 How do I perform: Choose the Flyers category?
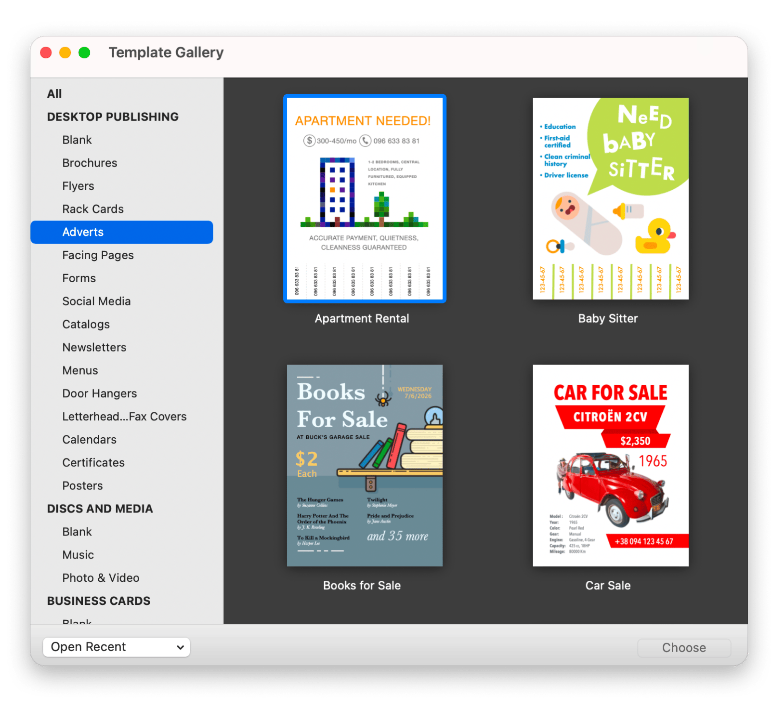(x=78, y=186)
